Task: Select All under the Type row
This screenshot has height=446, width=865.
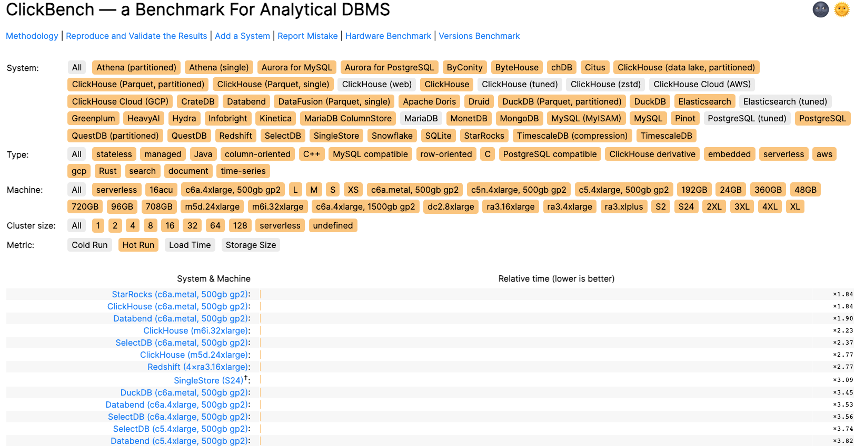Action: 77,154
